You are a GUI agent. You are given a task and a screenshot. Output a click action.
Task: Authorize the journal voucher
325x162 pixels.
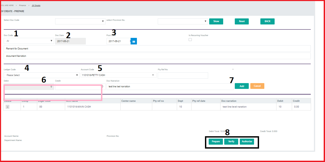tap(247, 141)
